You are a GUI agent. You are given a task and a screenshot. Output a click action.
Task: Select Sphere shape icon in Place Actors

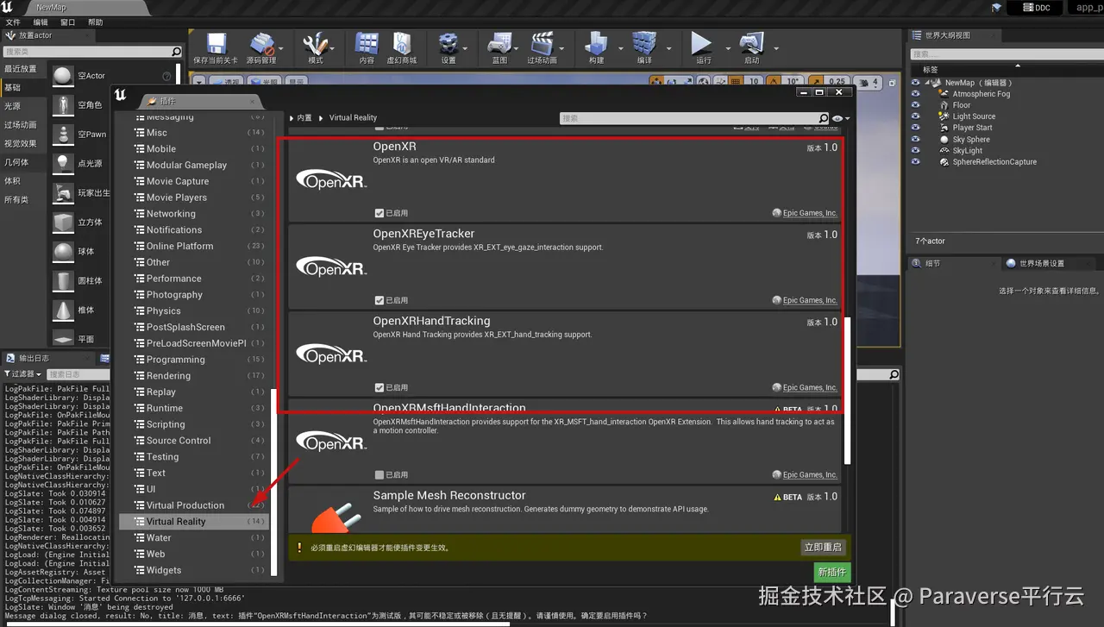pos(63,251)
